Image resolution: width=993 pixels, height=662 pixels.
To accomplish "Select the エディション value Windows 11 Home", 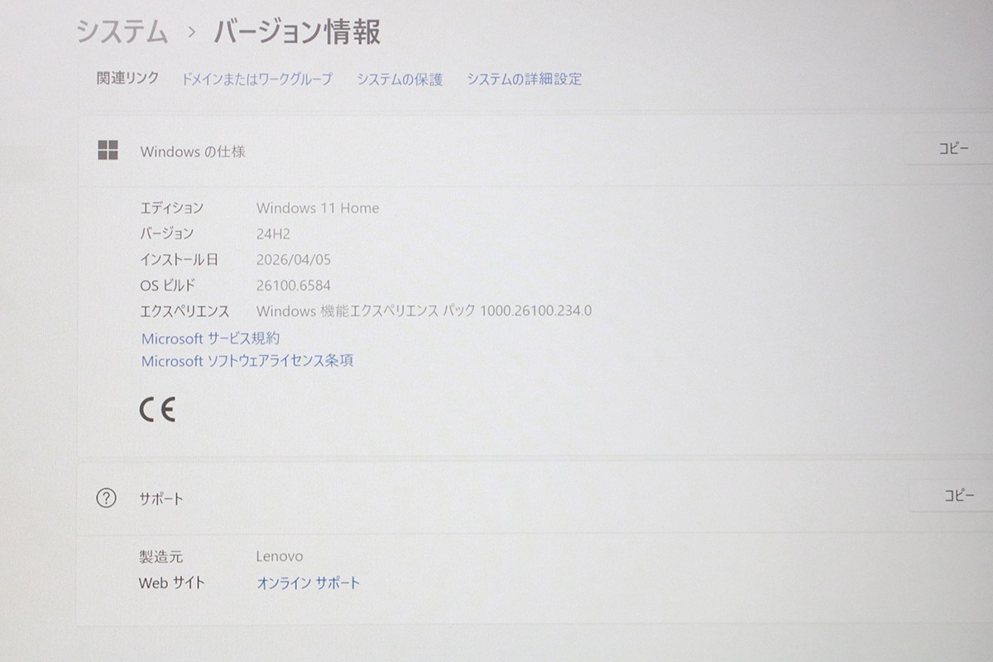I will pos(319,208).
